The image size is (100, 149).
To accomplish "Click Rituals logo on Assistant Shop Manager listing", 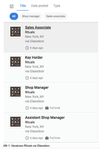I will click(x=15, y=122).
